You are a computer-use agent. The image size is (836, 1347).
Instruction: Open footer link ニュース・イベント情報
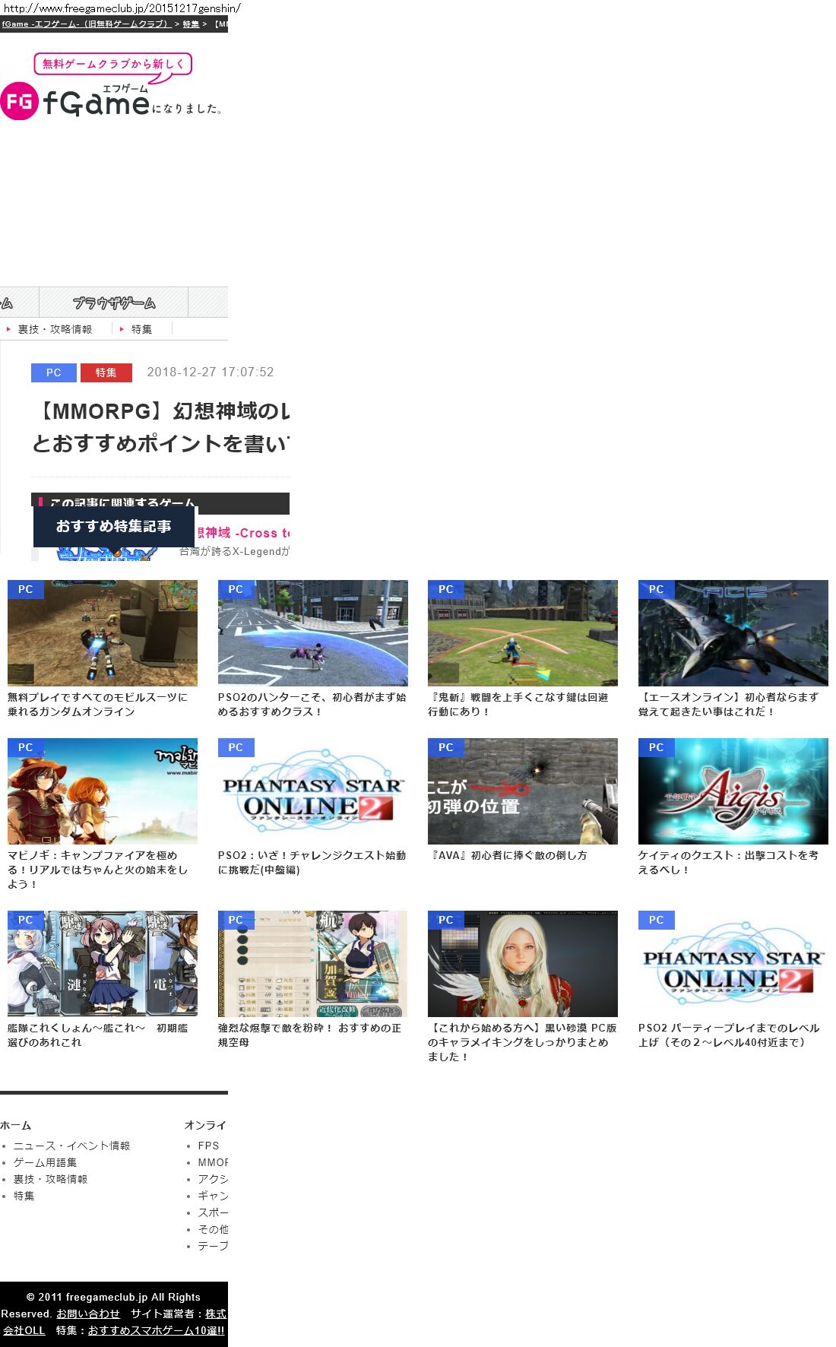72,1146
